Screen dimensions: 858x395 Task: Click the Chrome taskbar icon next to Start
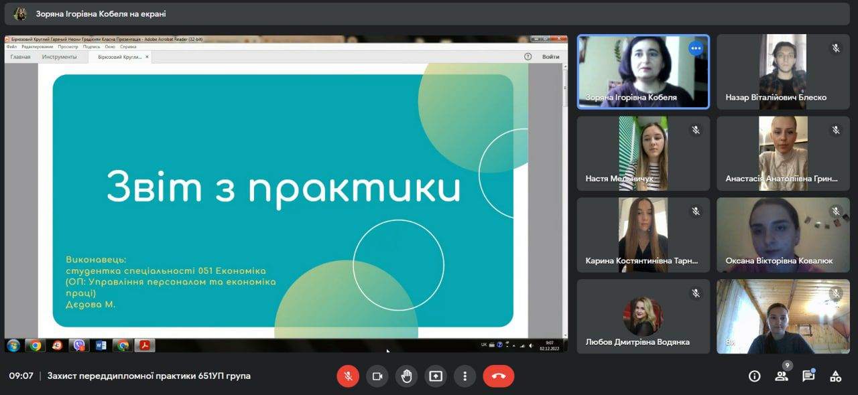click(35, 345)
